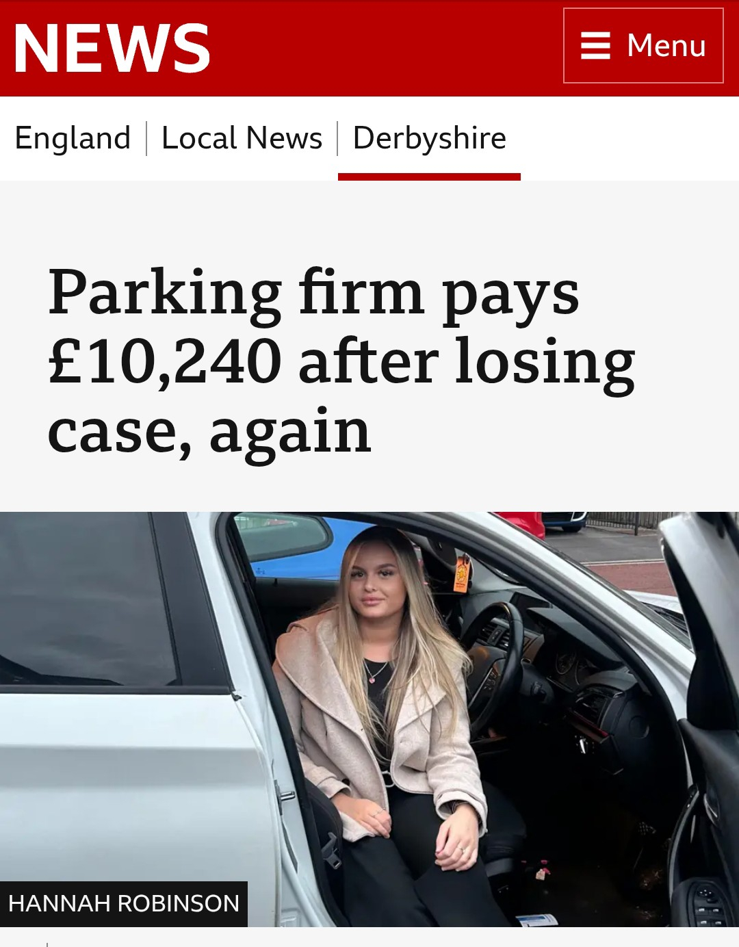The width and height of the screenshot is (739, 947).
Task: Tap the orange air freshener hanging in the car
Action: point(462,572)
